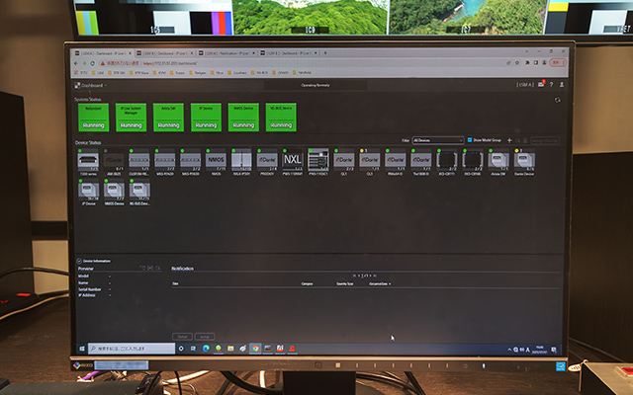Select the first device tile in Device Status
This screenshot has width=633, height=395.
pos(87,159)
